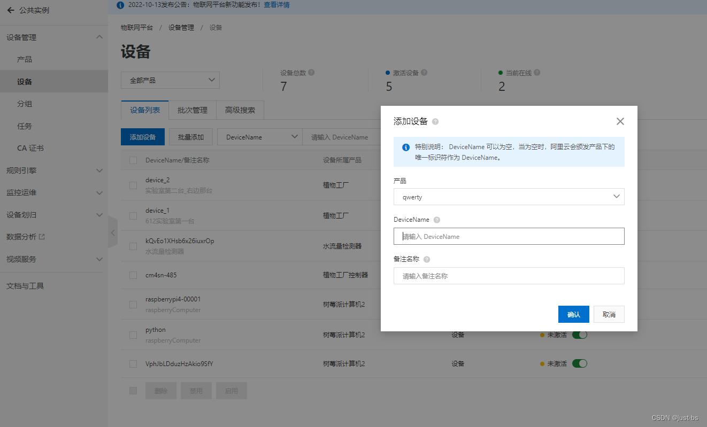The width and height of the screenshot is (707, 427).
Task: Click the blue 添加设备 button
Action: pos(143,137)
